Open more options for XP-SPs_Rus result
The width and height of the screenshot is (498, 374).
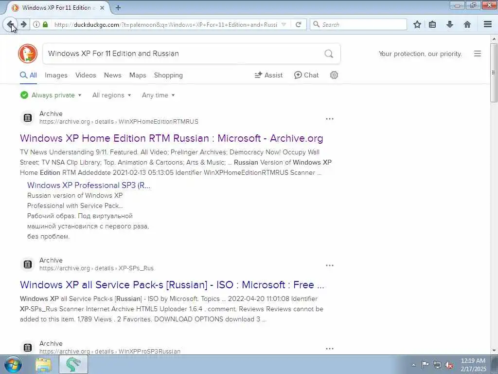[330, 265]
